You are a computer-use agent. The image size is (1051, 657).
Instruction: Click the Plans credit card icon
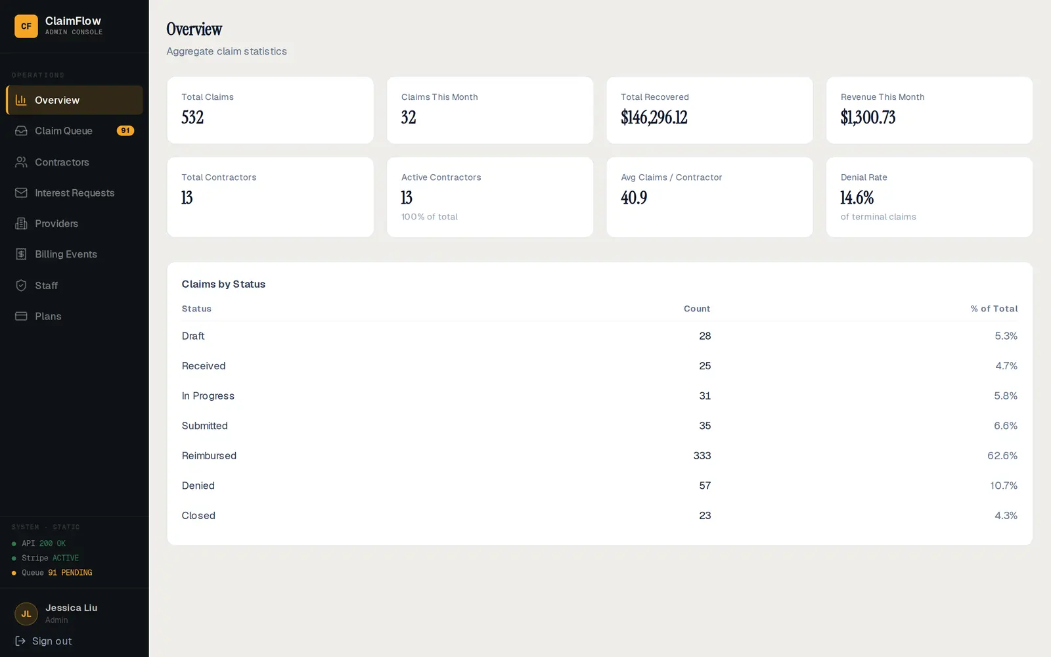point(21,316)
